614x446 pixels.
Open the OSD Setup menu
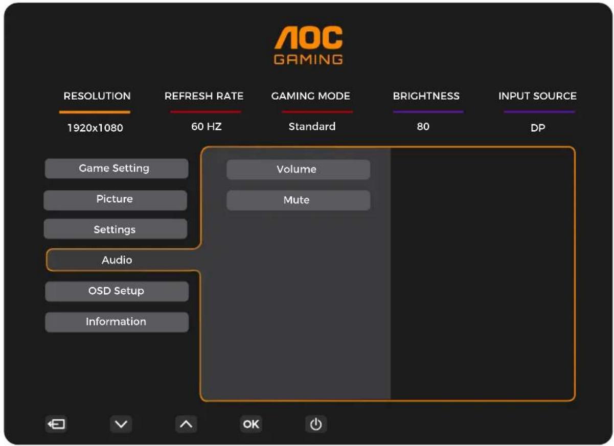click(117, 291)
